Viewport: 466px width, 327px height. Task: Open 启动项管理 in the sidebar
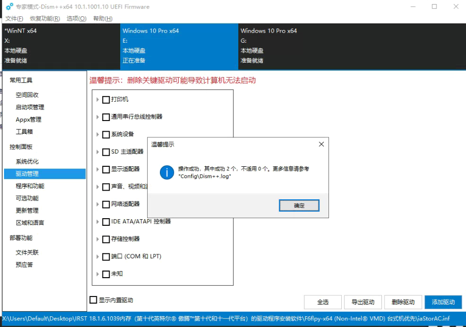click(30, 107)
